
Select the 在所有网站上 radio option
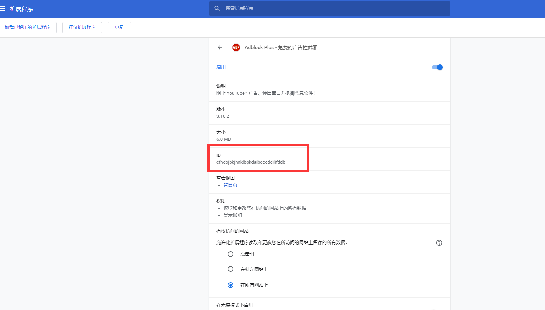click(231, 285)
